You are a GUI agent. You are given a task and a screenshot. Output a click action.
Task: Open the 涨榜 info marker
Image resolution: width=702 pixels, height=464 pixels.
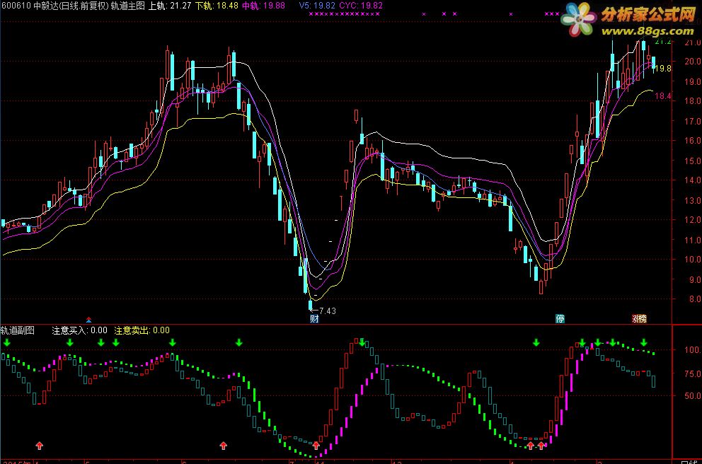[639, 318]
